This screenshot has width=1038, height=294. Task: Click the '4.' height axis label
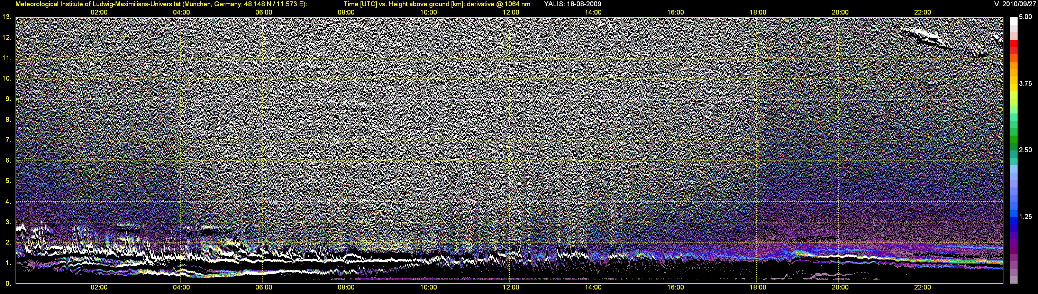click(8, 201)
